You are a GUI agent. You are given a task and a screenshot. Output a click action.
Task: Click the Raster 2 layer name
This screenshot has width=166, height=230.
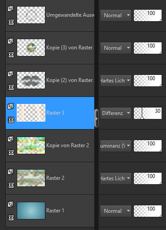tap(55, 178)
